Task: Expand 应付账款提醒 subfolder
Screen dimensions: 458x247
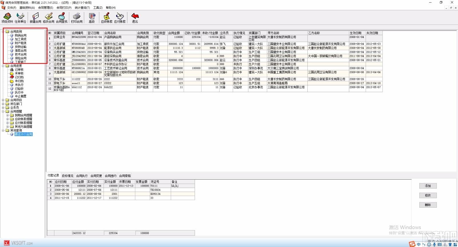Action: tap(8, 123)
